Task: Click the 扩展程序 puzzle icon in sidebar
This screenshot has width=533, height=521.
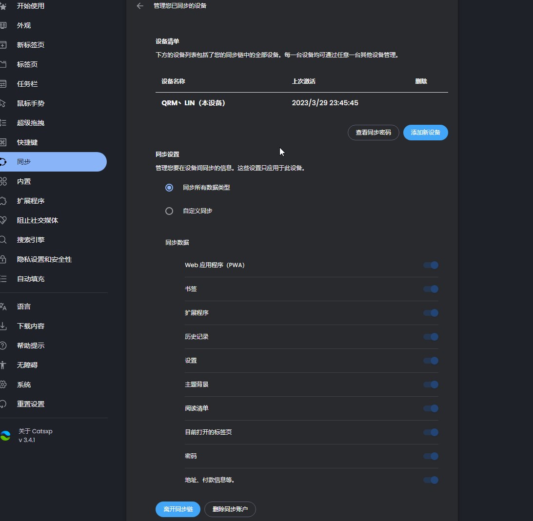Action: click(3, 201)
